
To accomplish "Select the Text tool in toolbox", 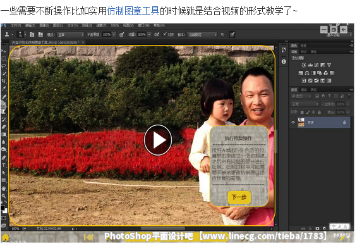I will pyautogui.click(x=4, y=165).
